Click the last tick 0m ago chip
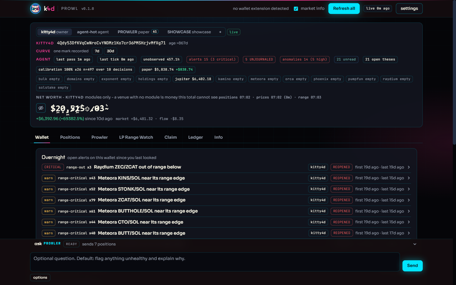456x285 pixels. click(117, 60)
